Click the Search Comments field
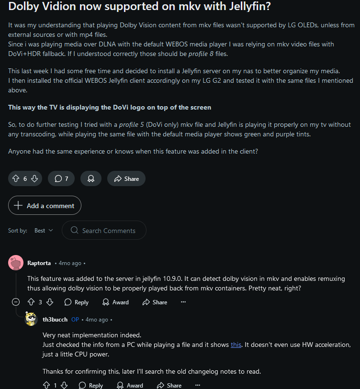 (x=109, y=231)
